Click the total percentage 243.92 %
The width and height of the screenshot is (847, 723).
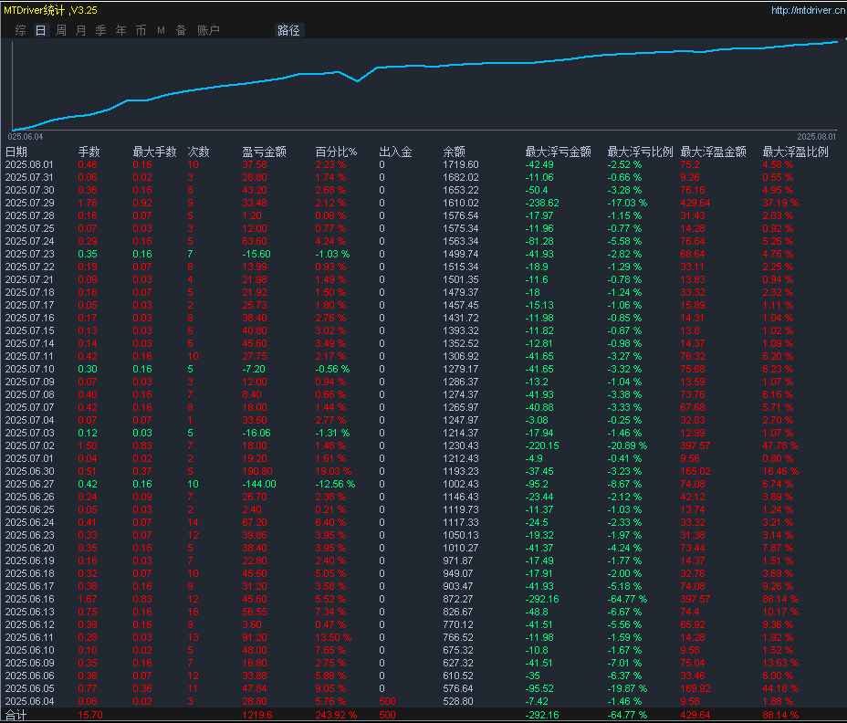coord(336,715)
